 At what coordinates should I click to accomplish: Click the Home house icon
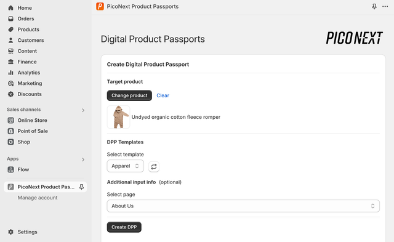pyautogui.click(x=10, y=8)
